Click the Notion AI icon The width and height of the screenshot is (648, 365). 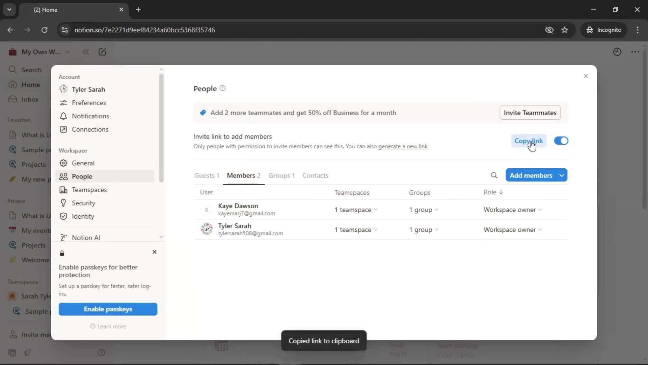[63, 238]
